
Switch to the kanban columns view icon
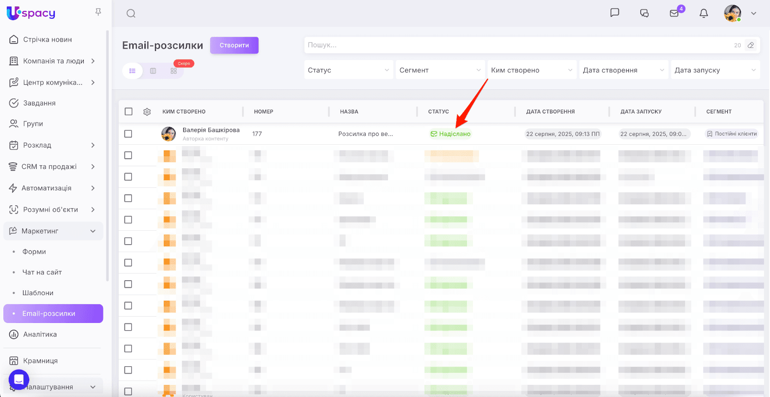(153, 71)
